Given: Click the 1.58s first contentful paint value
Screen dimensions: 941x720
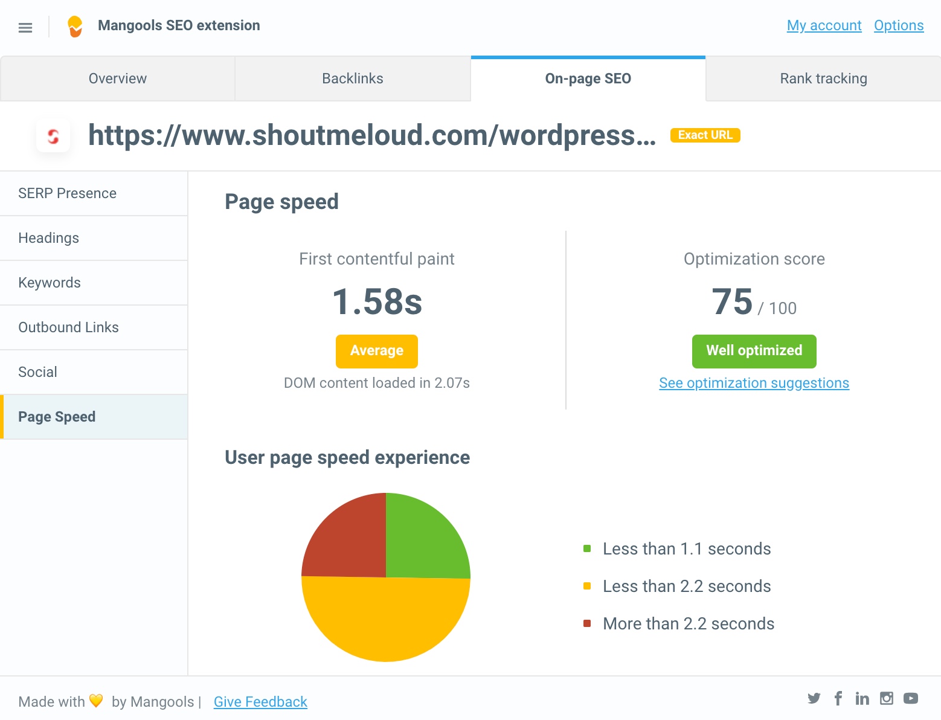Looking at the screenshot, I should point(377,301).
